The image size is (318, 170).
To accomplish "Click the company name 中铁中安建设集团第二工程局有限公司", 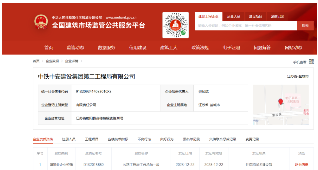I will coord(86,77).
